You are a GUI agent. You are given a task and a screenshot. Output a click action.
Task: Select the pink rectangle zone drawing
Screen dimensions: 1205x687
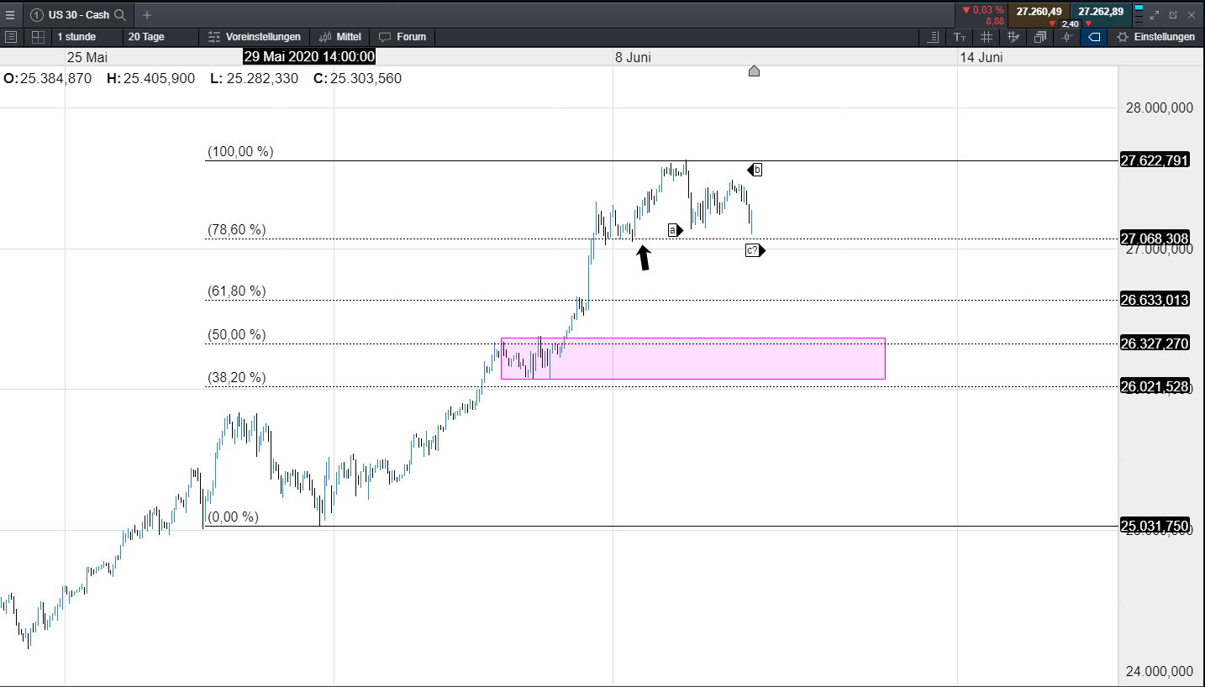click(x=693, y=359)
